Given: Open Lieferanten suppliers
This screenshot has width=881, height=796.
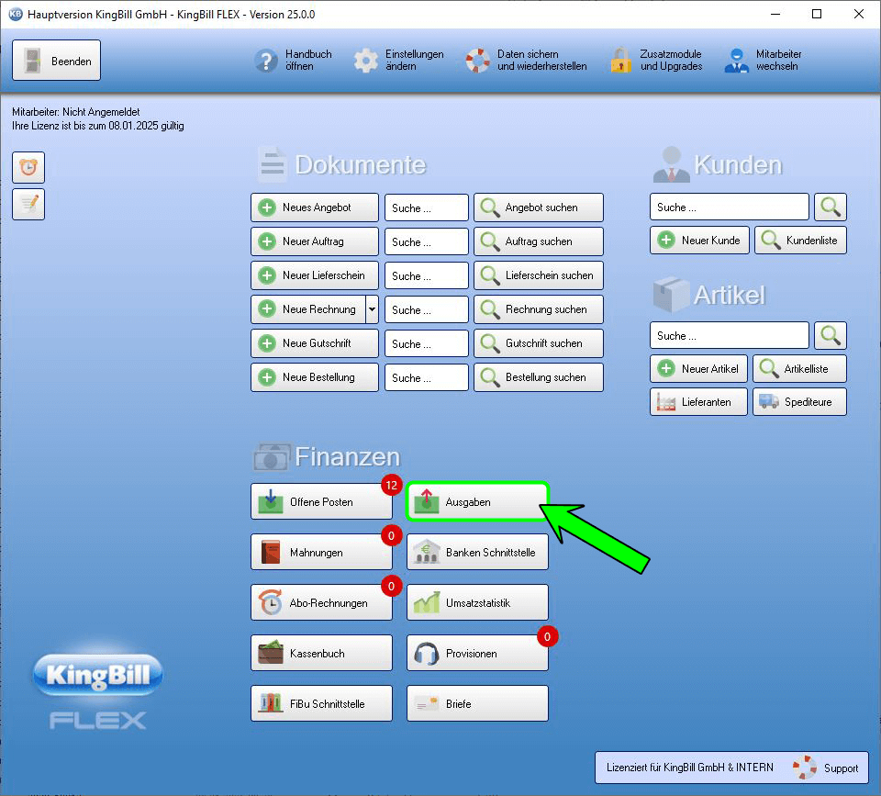Looking at the screenshot, I should tap(698, 402).
